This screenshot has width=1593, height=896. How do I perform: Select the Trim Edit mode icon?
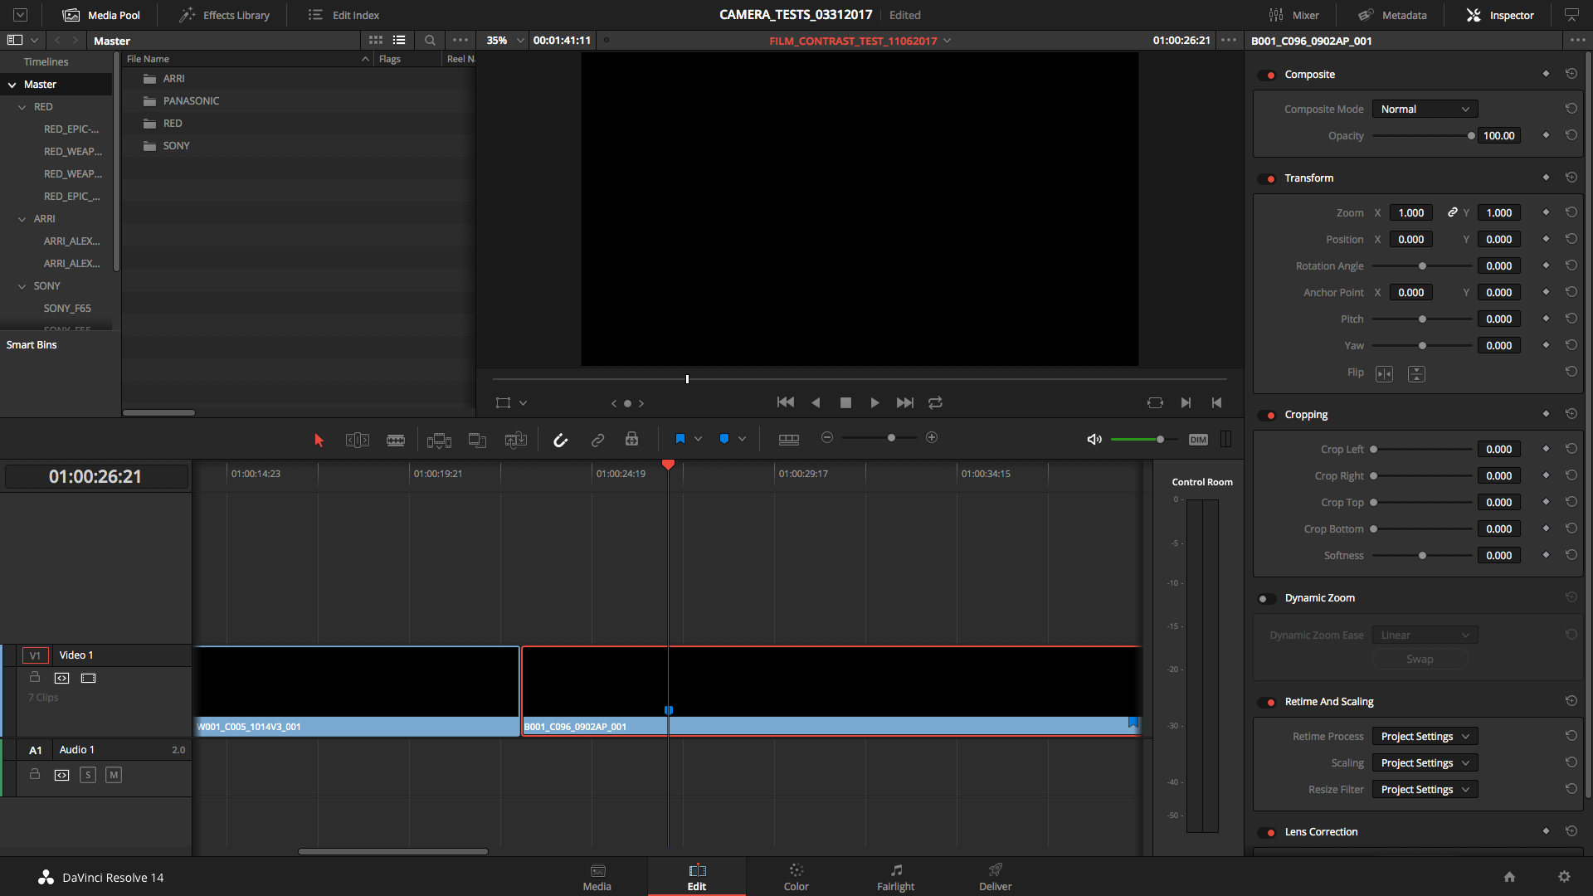coord(357,437)
